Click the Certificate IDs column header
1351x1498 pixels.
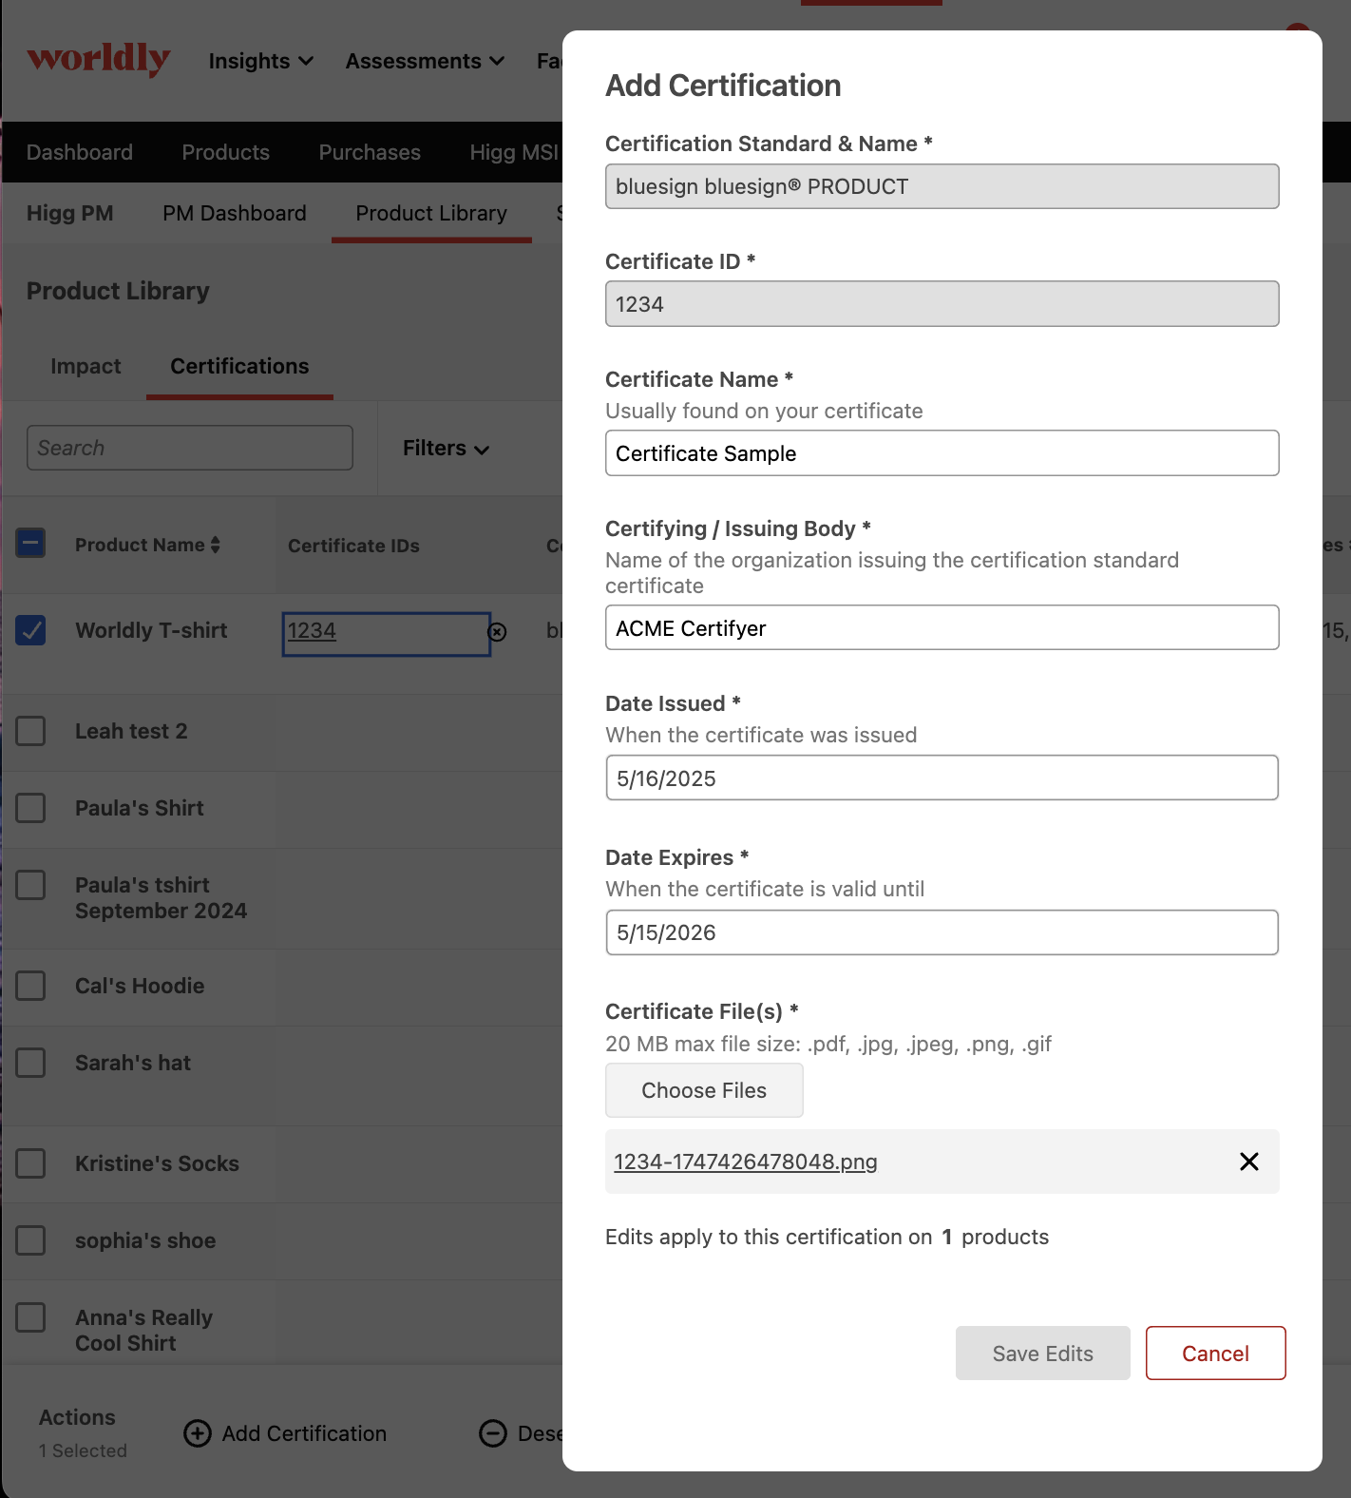(353, 546)
